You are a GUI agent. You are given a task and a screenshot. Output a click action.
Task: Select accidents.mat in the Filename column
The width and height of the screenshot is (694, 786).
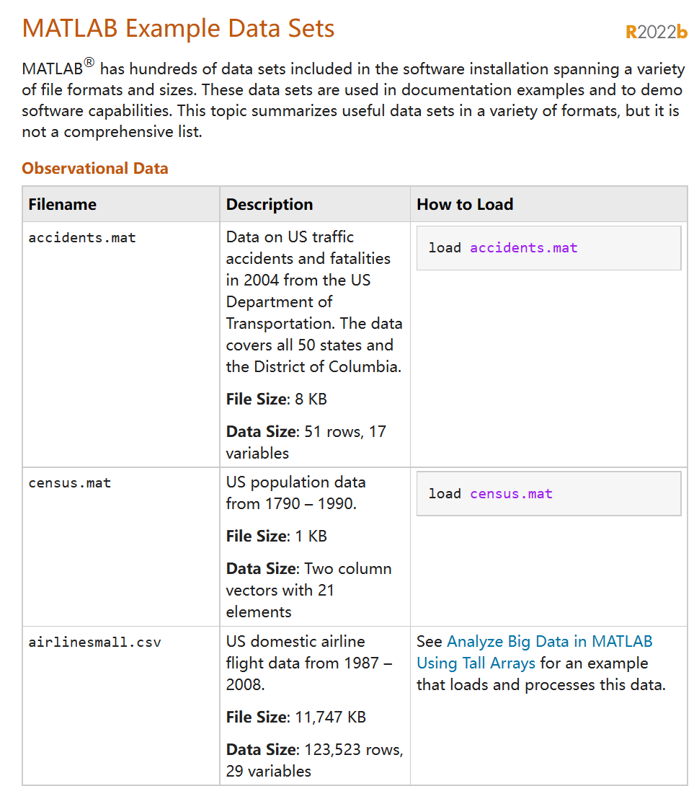pos(82,237)
